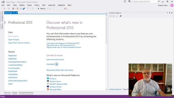The height and width of the screenshot is (98, 174).
Task: Open the ANALYZE menu
Action: 52,5
